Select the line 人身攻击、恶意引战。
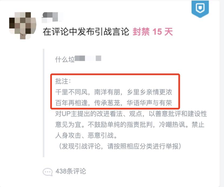The image size is (224, 187). [86, 136]
